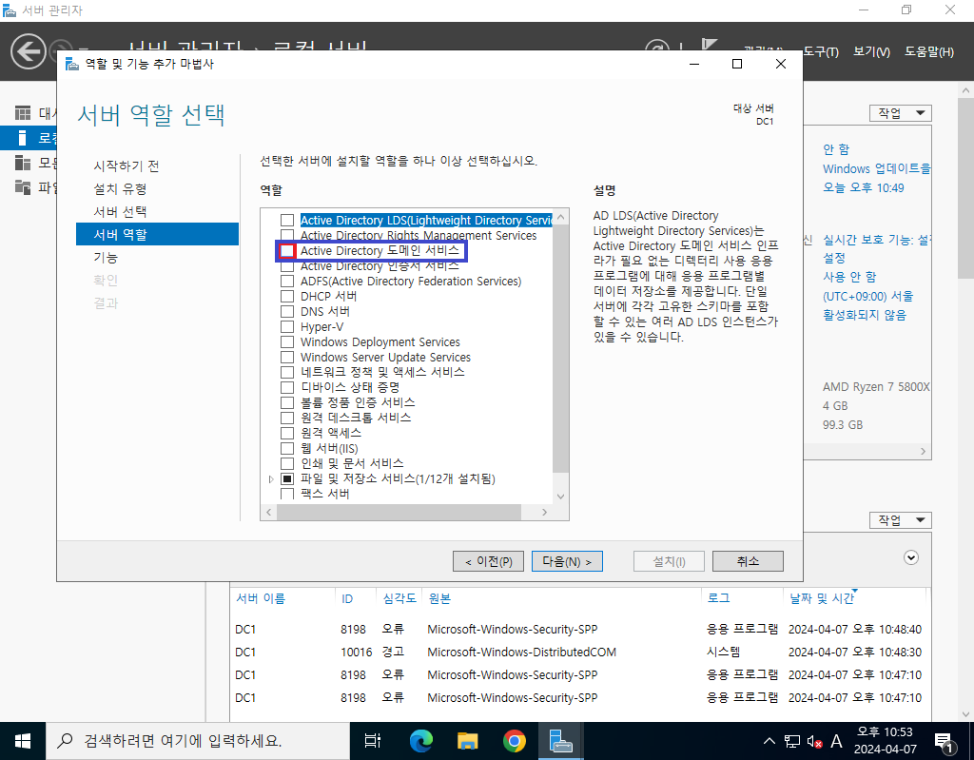Open the taskbar clock showing 오후 10:53
The width and height of the screenshot is (974, 760).
click(x=886, y=741)
